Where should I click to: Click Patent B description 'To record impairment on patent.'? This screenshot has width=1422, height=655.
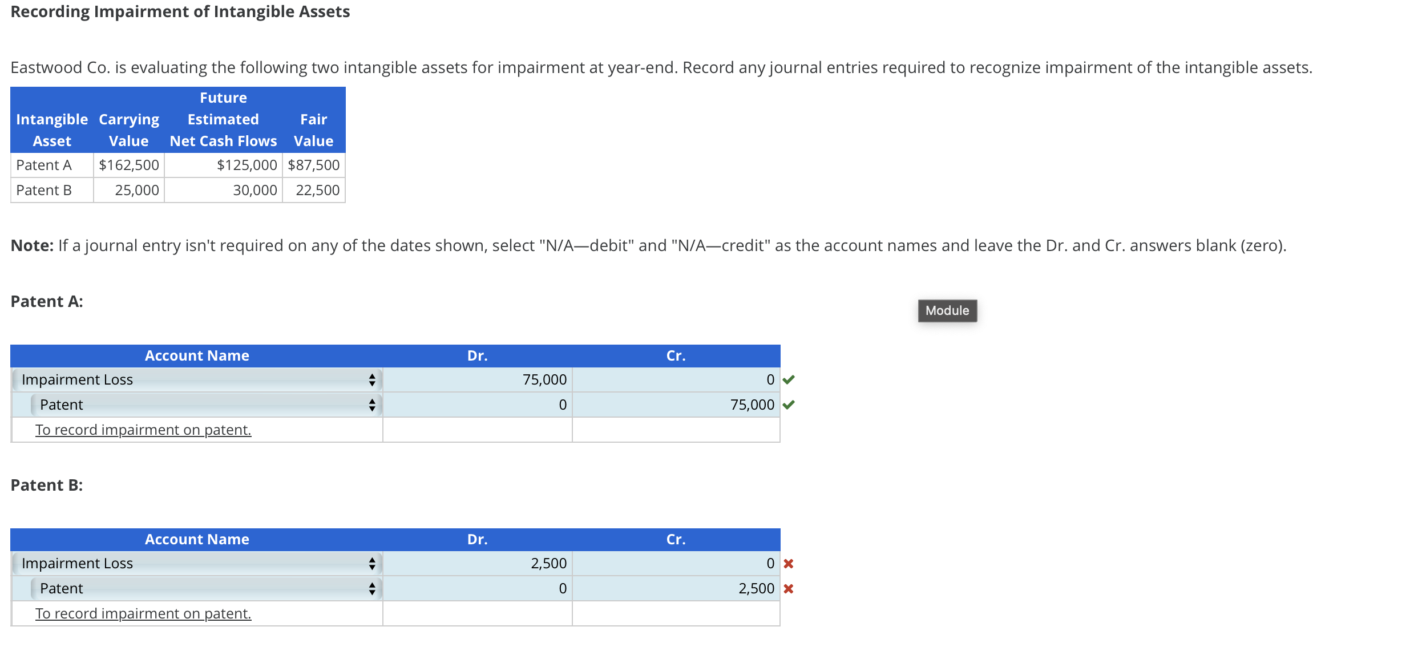coord(143,613)
